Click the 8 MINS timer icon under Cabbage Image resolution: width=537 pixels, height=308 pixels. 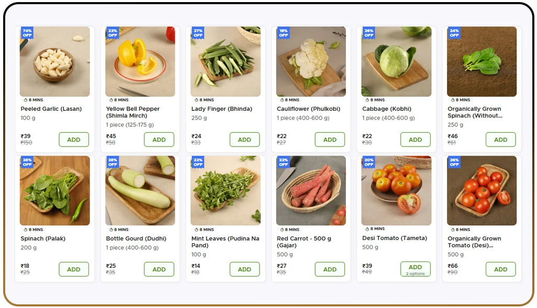(366, 100)
